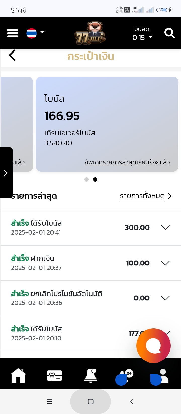Go back using the wallet back arrow
Viewport: 181px width, 414px height.
(12, 55)
